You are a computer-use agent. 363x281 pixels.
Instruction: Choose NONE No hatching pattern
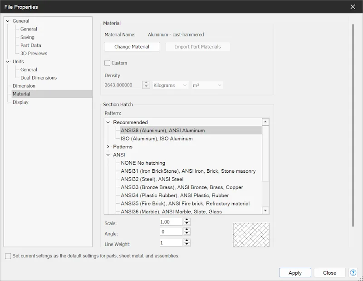click(143, 163)
